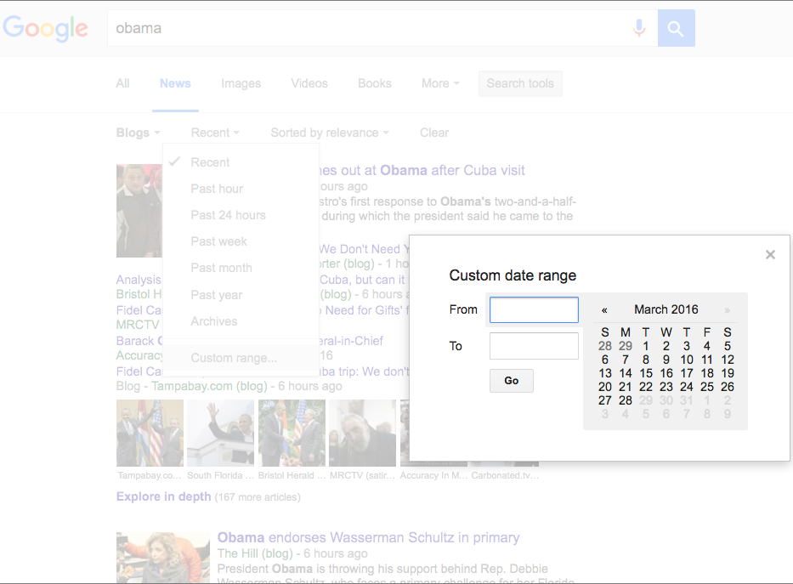Viewport: 793px width, 584px height.
Task: Choose Past month from the menu
Action: click(241, 268)
